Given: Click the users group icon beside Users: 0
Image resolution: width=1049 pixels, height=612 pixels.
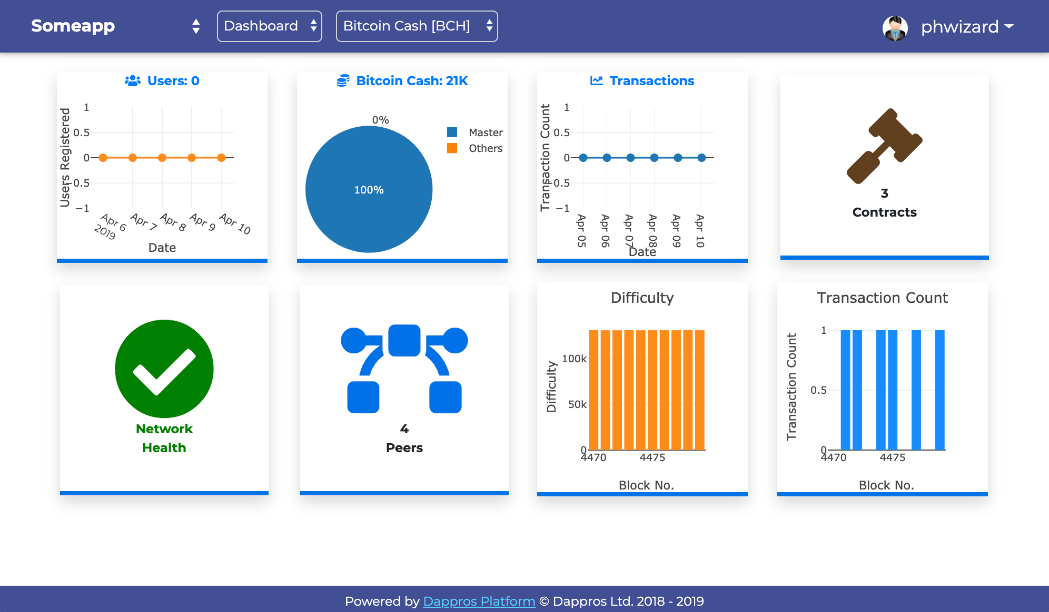Looking at the screenshot, I should [133, 80].
